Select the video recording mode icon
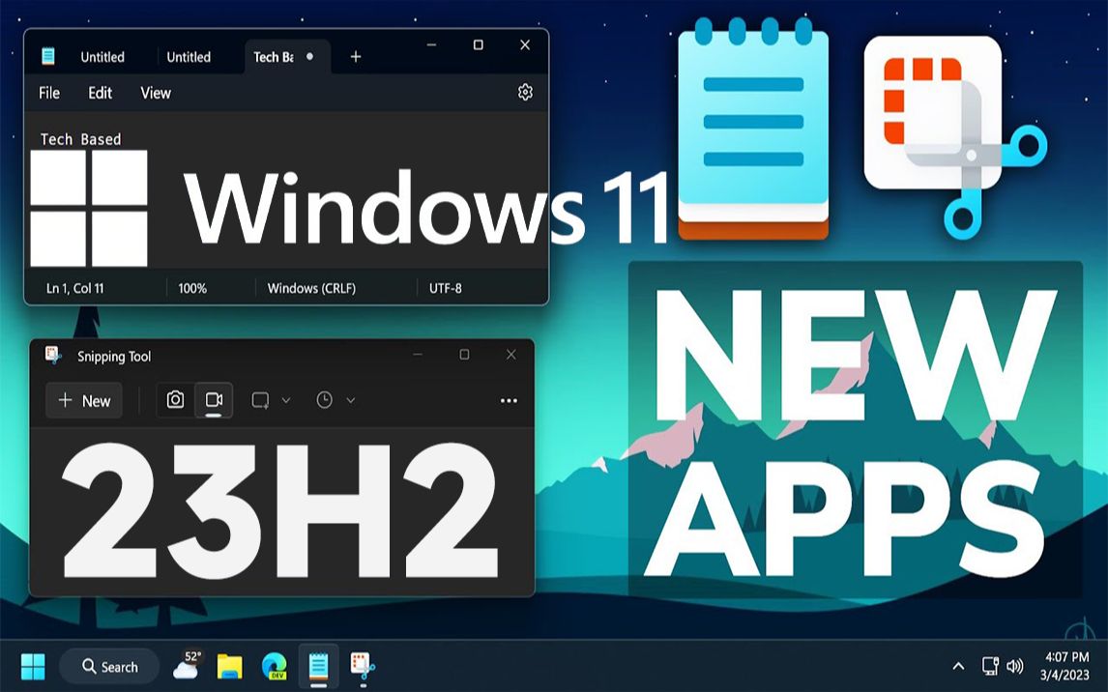 click(x=212, y=399)
